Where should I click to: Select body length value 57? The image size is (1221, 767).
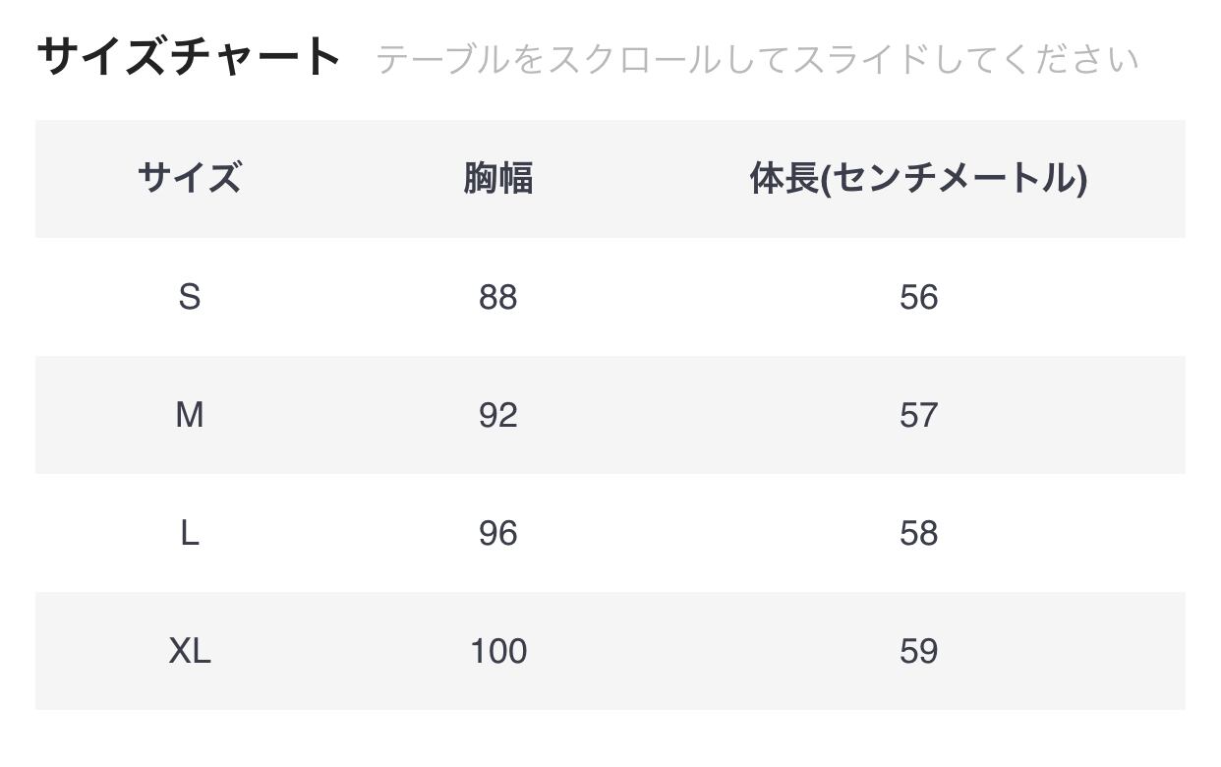click(918, 415)
